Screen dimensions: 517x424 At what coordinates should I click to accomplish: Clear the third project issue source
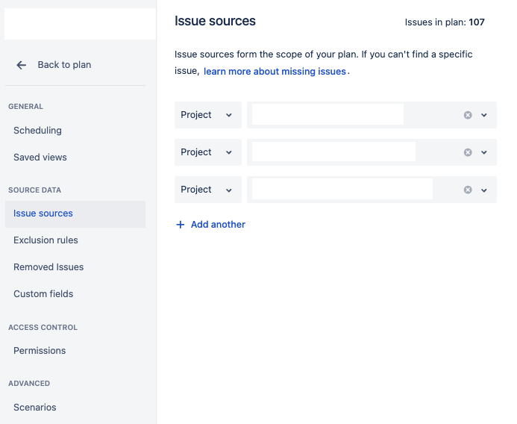click(468, 190)
